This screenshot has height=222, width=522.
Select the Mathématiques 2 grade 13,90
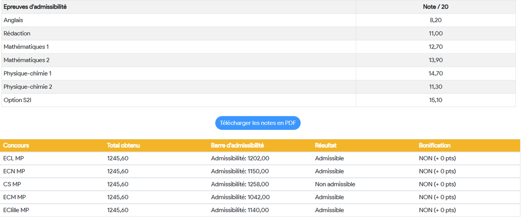pos(435,60)
